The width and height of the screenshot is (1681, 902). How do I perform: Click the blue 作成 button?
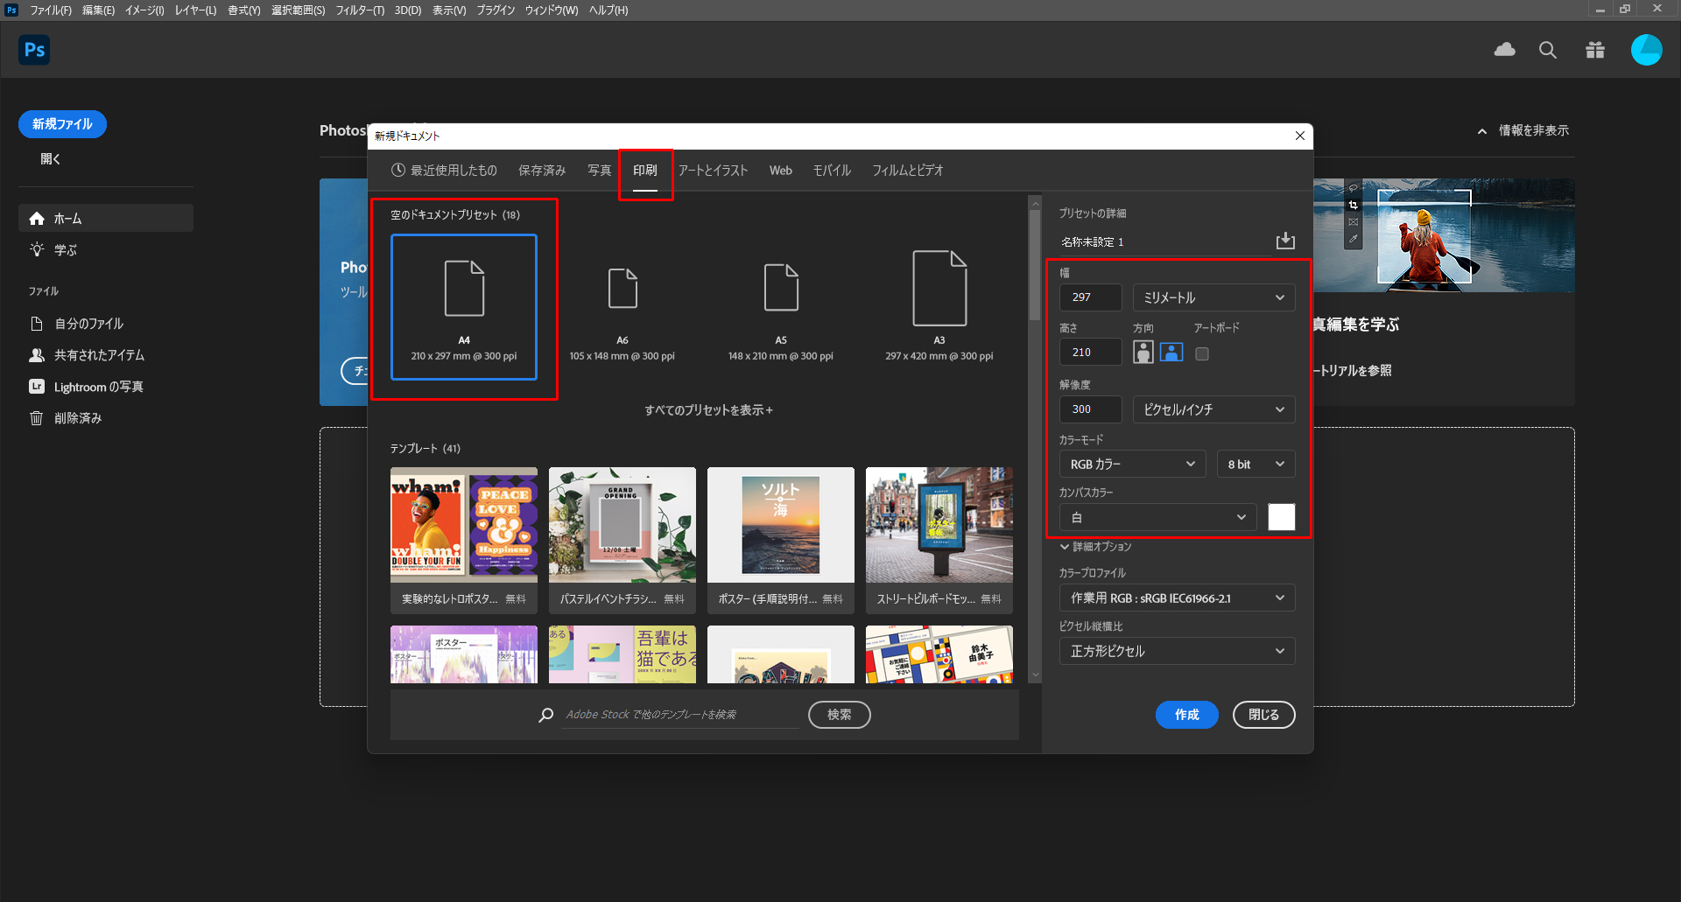click(1186, 715)
